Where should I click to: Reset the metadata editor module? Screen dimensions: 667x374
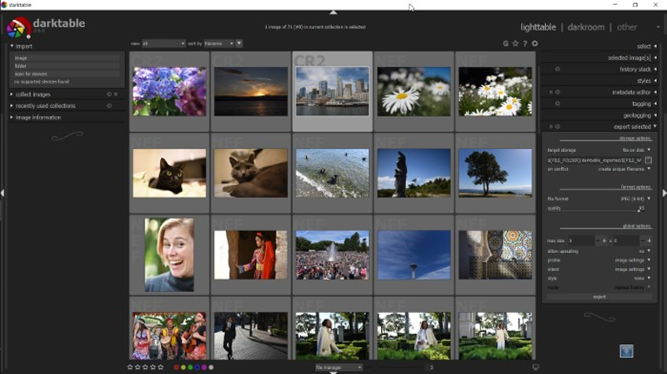point(557,92)
